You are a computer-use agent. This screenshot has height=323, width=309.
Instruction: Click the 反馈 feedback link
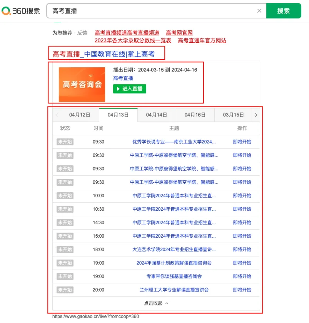point(82,33)
